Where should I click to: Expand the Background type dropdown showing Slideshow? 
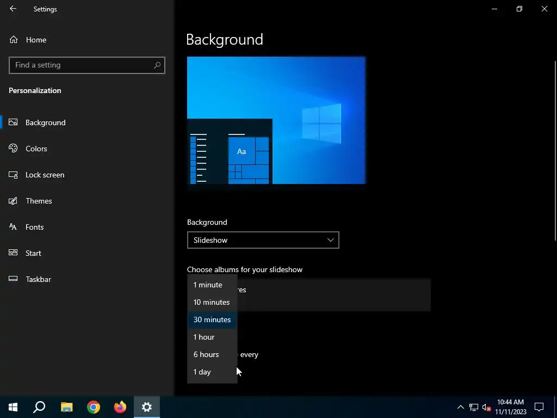point(263,240)
